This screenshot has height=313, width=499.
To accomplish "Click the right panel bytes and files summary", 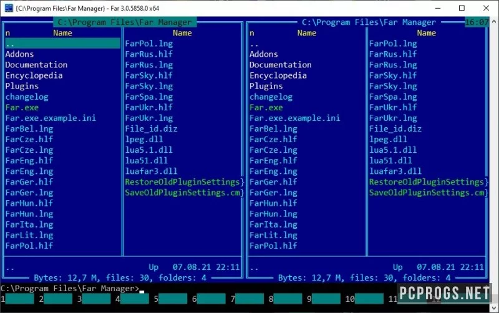I will pos(364,278).
